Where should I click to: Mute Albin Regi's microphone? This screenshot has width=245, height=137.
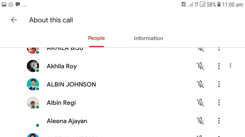(201, 103)
